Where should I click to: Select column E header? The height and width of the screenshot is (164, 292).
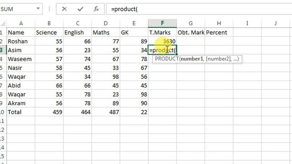click(x=134, y=23)
